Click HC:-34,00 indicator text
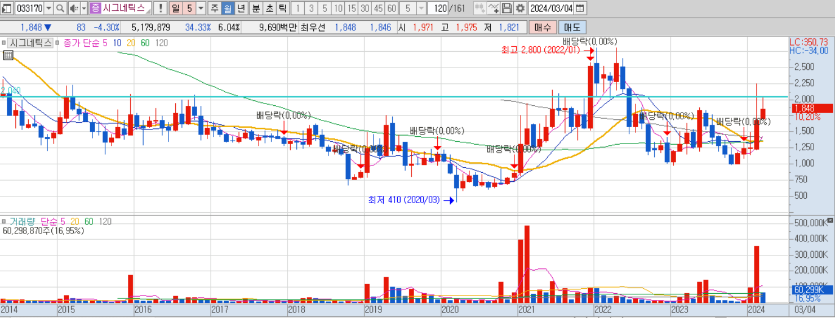835x318 pixels. click(x=808, y=50)
